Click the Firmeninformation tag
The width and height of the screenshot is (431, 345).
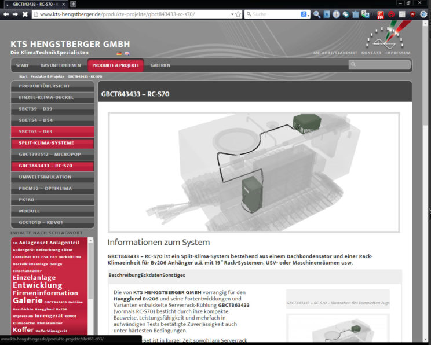45,293
